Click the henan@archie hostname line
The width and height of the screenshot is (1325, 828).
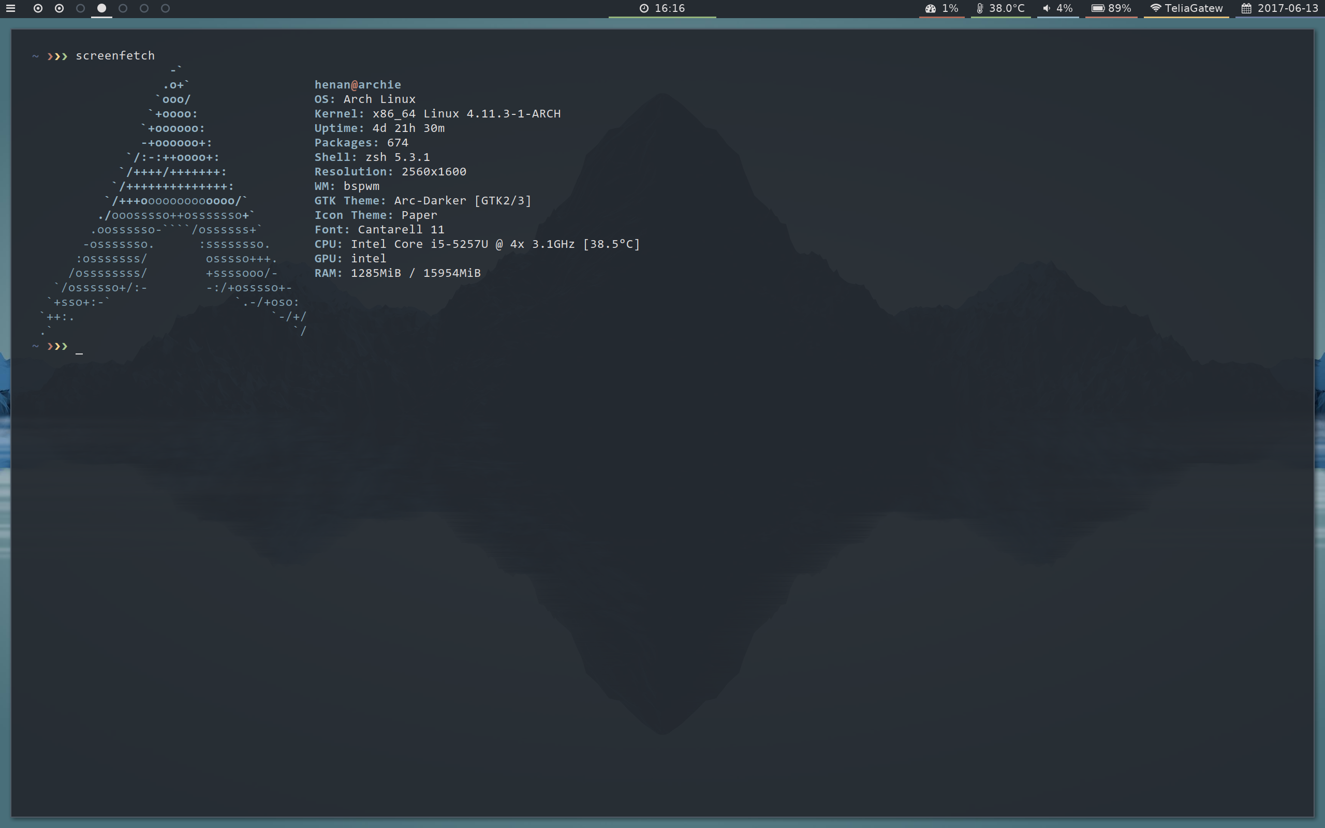click(358, 85)
